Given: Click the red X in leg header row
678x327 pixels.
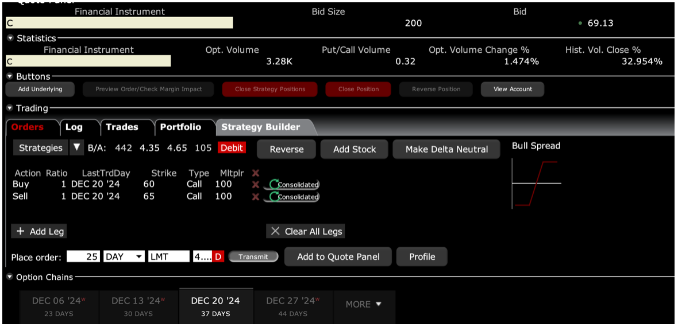Looking at the screenshot, I should [256, 173].
